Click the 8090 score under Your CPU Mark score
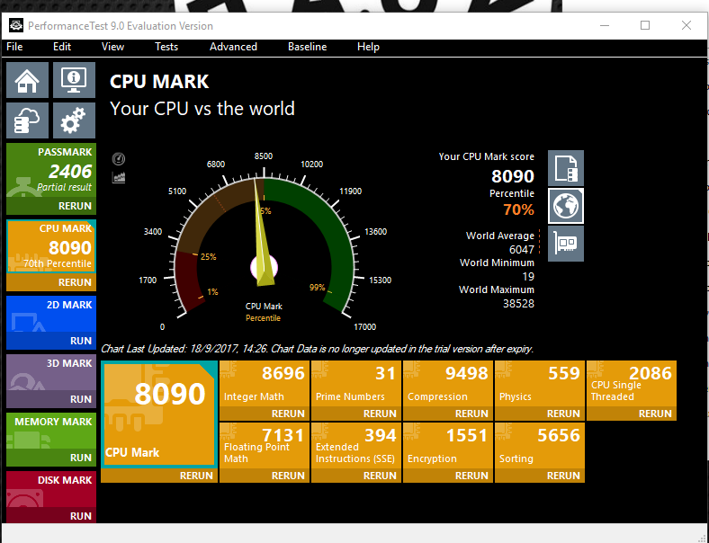Screen dimensions: 709x543 click(513, 176)
